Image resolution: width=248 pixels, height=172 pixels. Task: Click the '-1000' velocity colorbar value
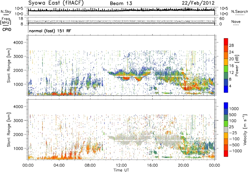click(x=235, y=151)
